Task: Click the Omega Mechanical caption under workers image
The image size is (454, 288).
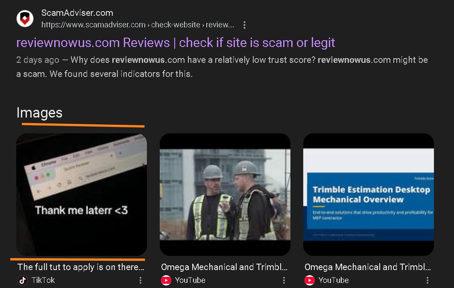Action: point(224,267)
